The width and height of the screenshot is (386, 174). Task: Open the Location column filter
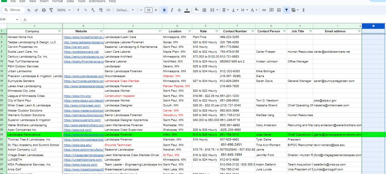(189, 31)
